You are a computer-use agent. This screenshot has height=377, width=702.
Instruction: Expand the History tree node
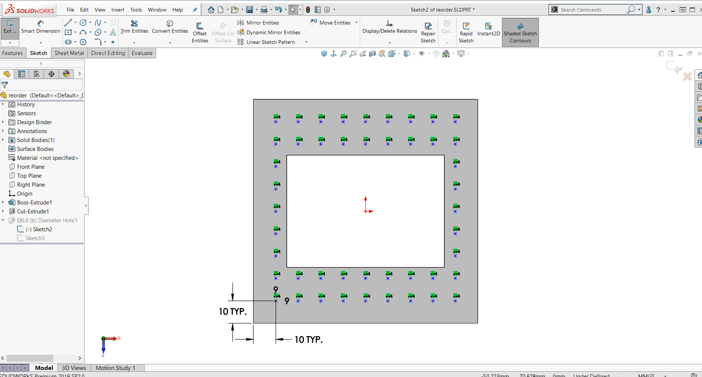[x=3, y=104]
